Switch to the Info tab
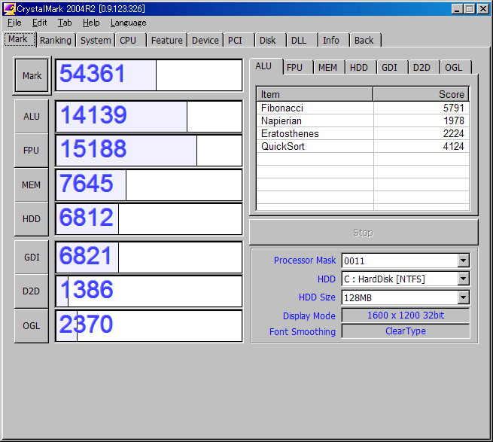 tap(334, 40)
